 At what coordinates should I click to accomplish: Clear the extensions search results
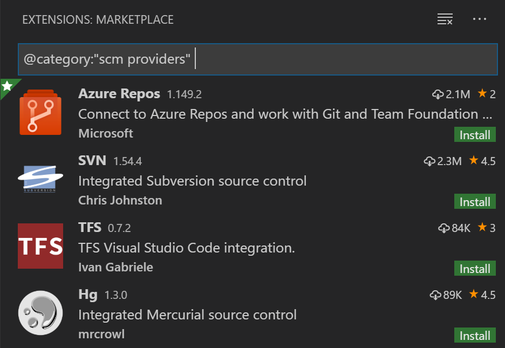coord(445,19)
